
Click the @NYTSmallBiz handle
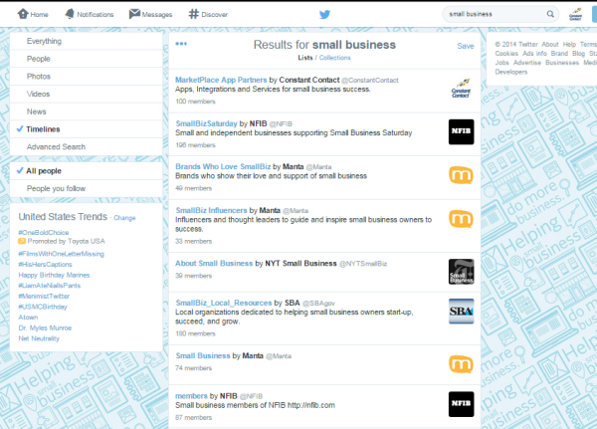tap(363, 264)
